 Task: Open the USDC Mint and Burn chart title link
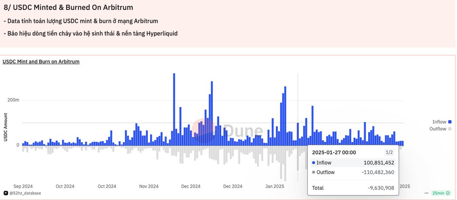click(41, 62)
